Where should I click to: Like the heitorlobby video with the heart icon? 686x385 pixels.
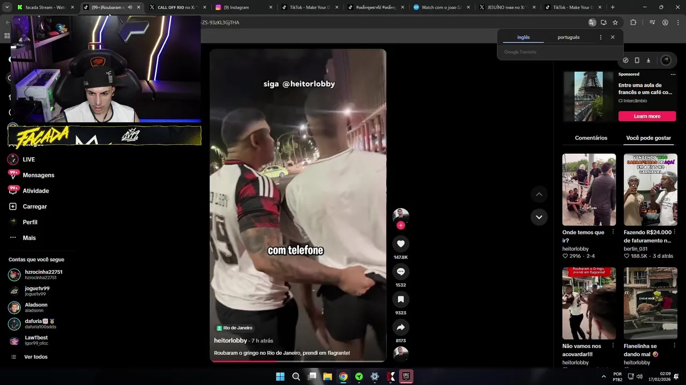pyautogui.click(x=400, y=244)
